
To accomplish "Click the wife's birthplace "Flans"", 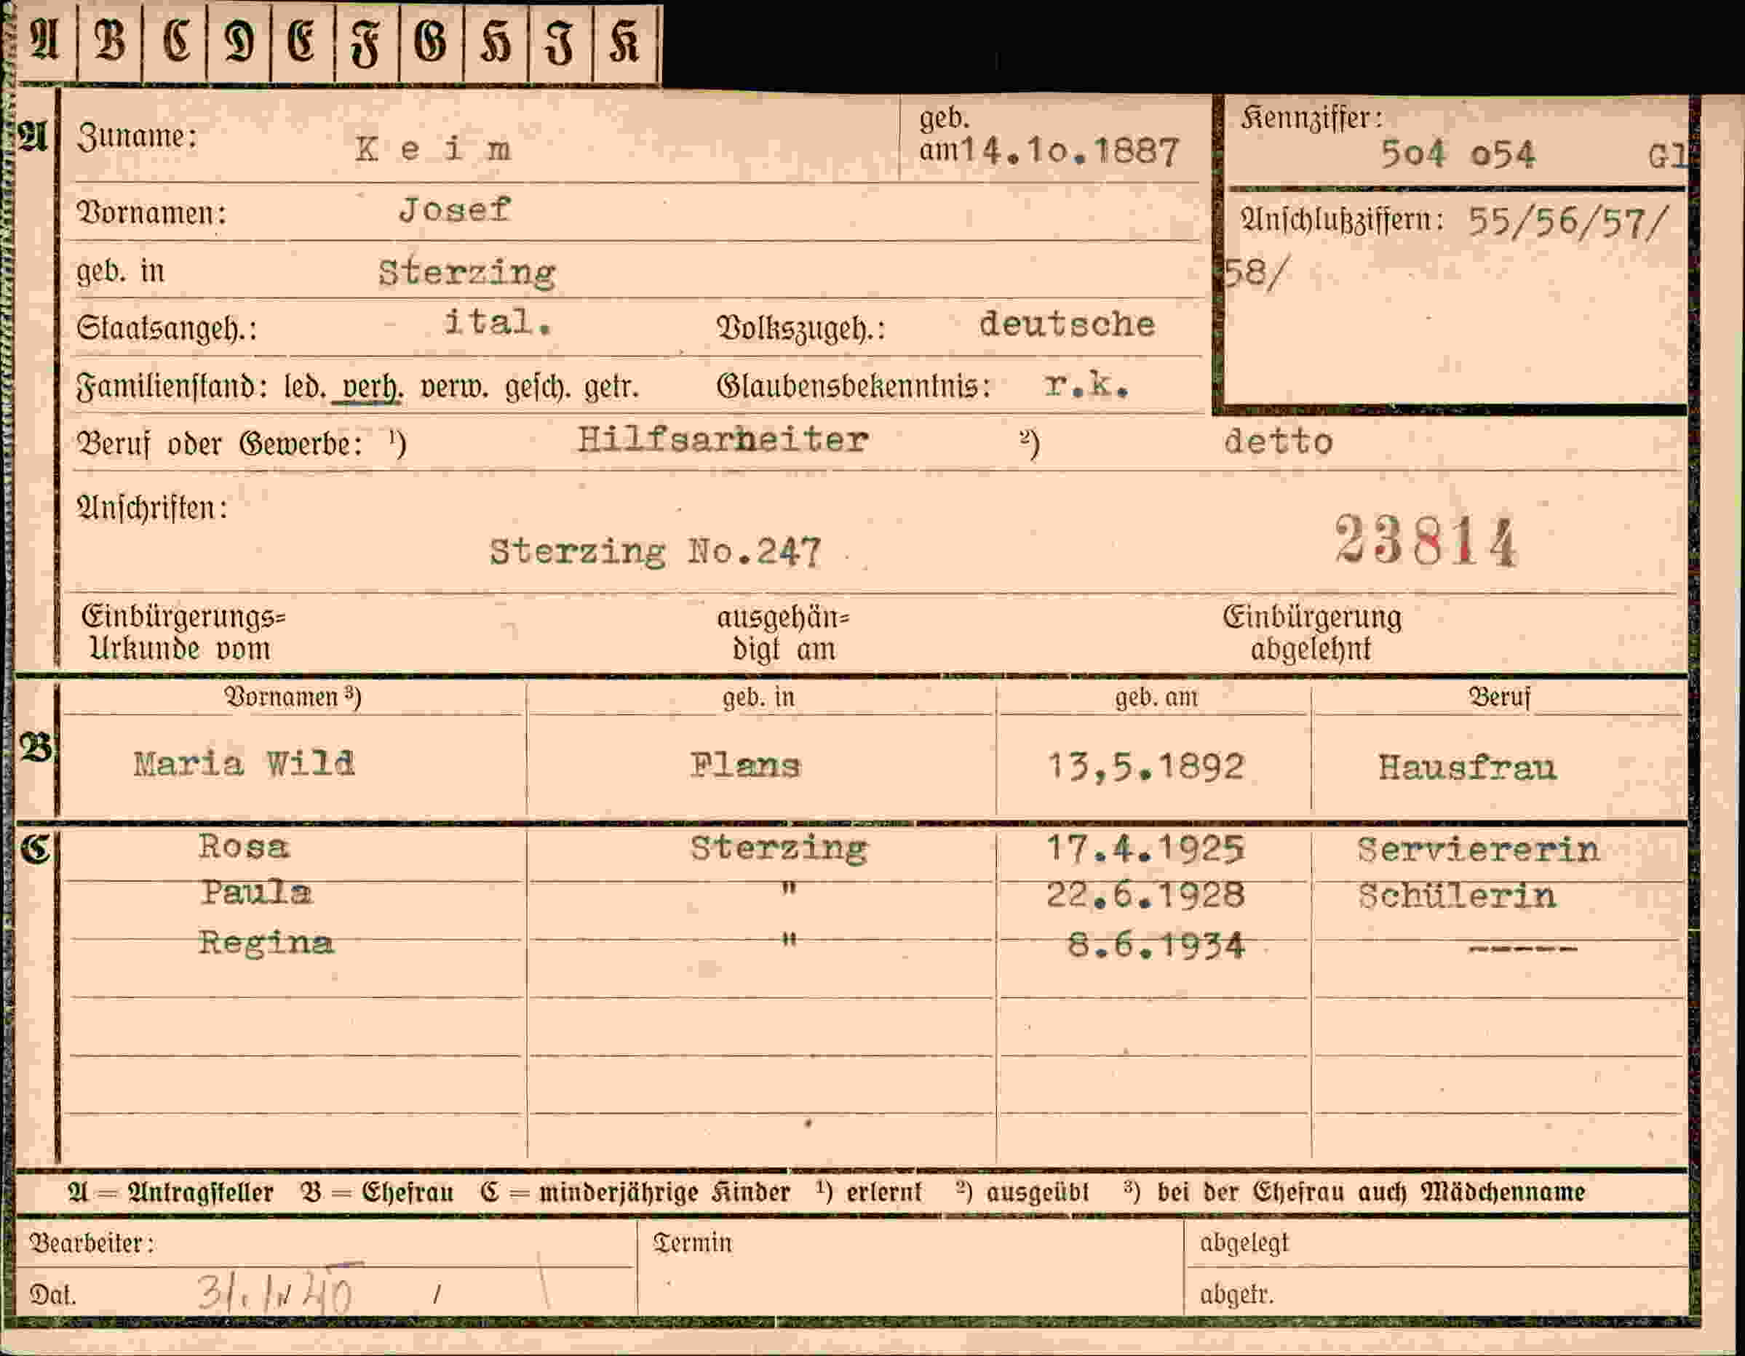I will tap(745, 766).
